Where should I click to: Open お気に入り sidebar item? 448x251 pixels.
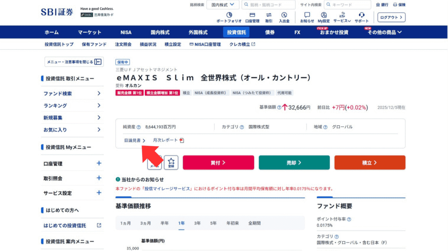[x=72, y=130]
